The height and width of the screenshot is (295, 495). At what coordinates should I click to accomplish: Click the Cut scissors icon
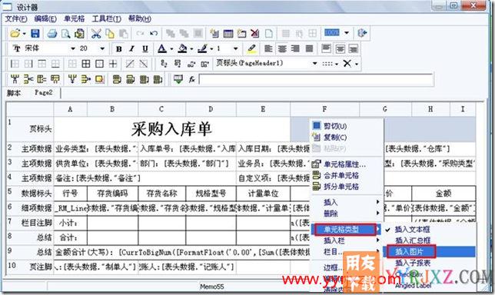[96, 33]
